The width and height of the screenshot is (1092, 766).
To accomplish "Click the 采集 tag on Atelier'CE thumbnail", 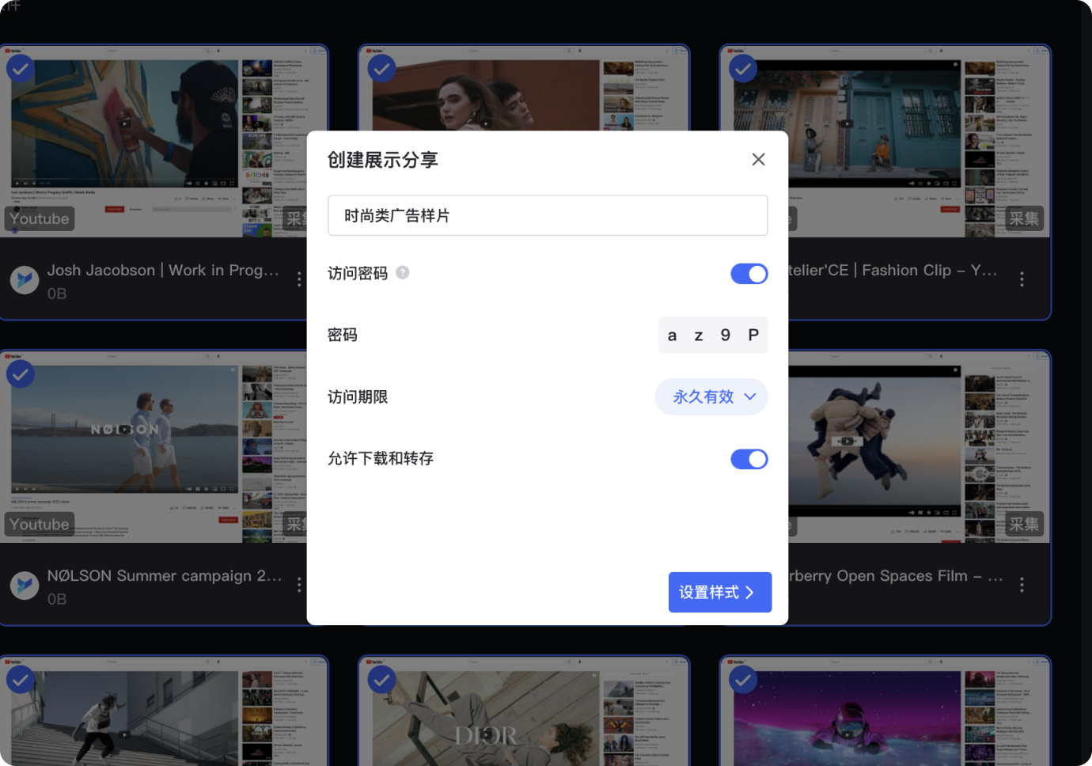I will tap(1024, 218).
